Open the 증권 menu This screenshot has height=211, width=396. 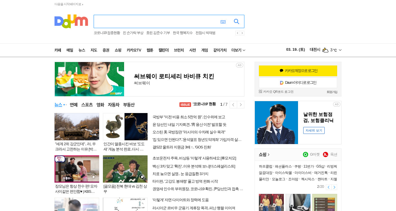tap(106, 50)
